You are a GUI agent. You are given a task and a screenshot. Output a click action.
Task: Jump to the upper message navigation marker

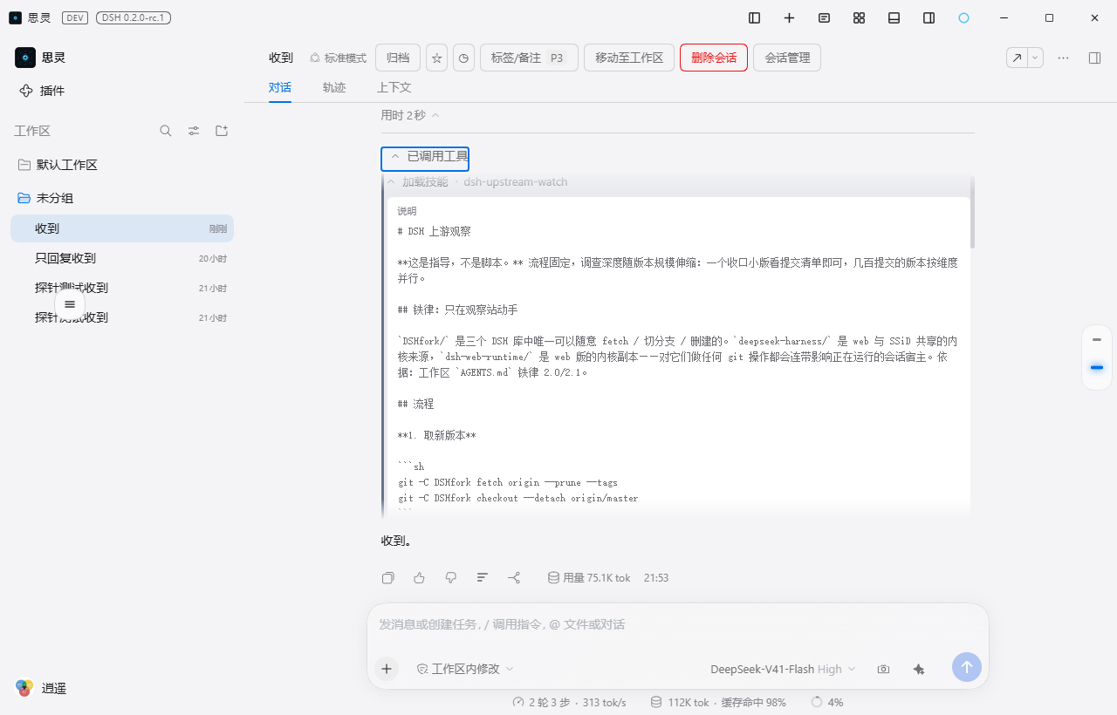(1097, 340)
